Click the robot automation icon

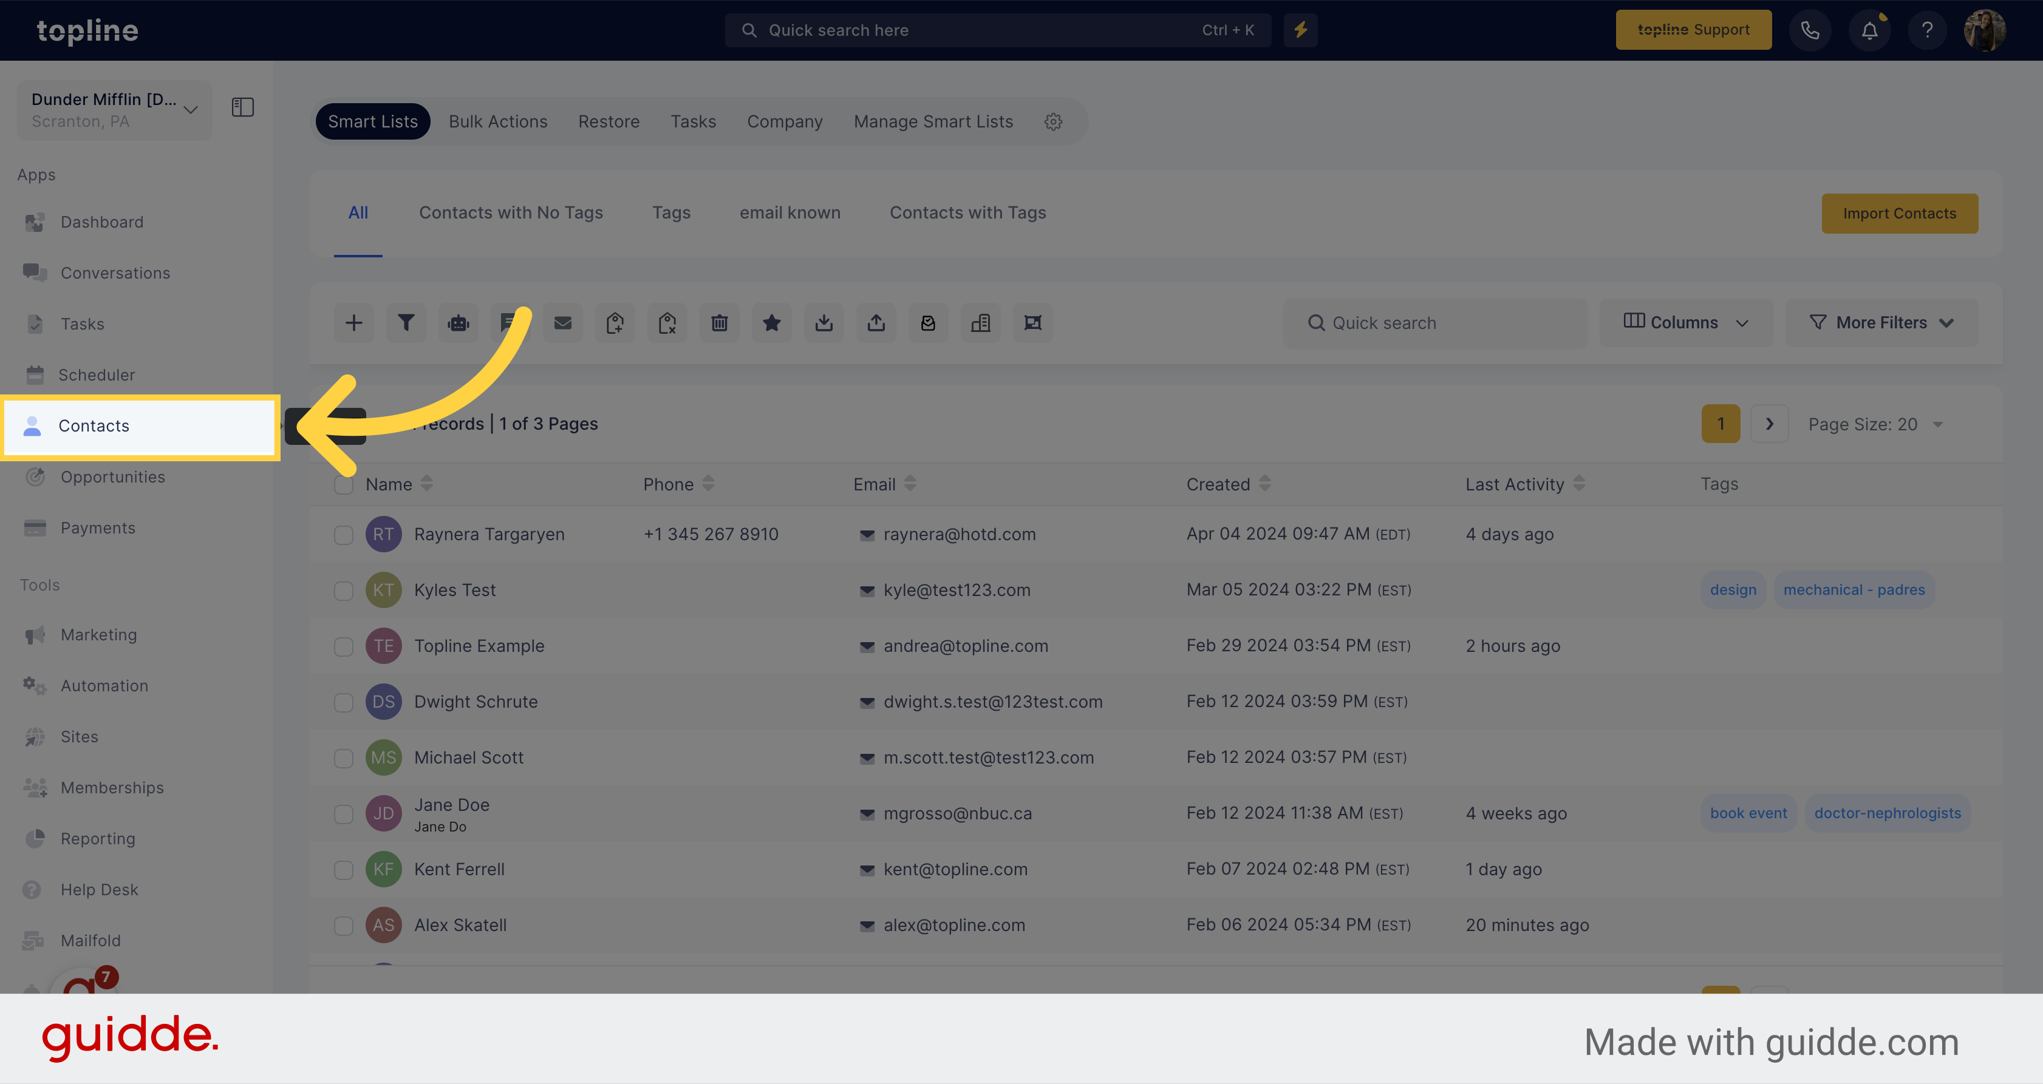[x=459, y=322]
